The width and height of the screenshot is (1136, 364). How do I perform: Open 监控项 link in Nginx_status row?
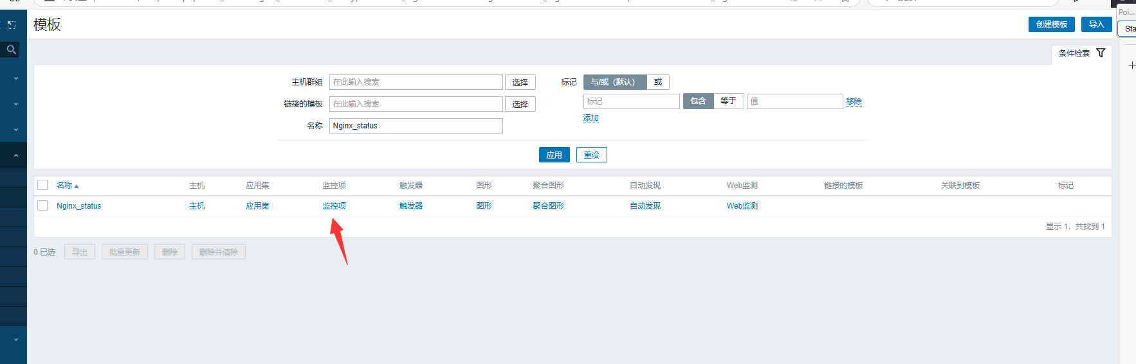334,206
